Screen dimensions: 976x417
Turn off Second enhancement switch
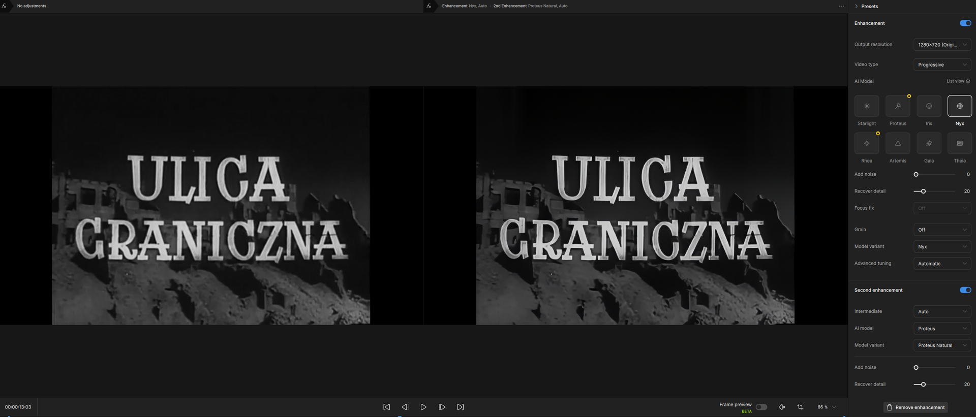pos(965,290)
